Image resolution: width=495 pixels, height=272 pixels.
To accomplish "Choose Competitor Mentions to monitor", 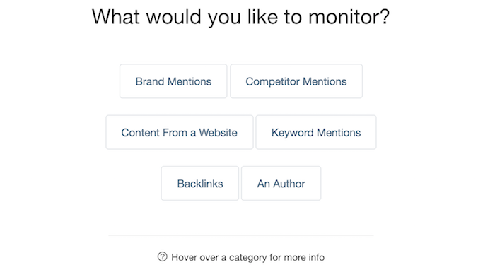I will (296, 81).
